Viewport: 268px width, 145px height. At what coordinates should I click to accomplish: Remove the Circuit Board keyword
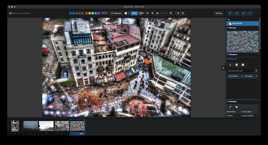pyautogui.click(x=241, y=77)
